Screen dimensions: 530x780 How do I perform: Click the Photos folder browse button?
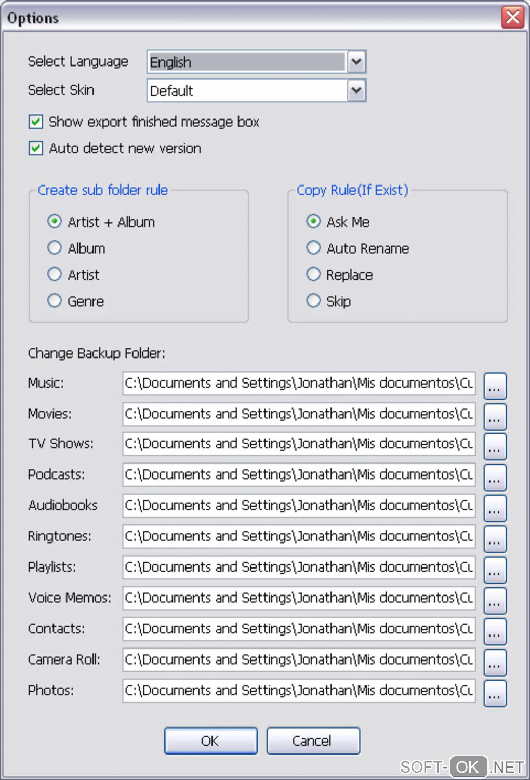pos(495,692)
